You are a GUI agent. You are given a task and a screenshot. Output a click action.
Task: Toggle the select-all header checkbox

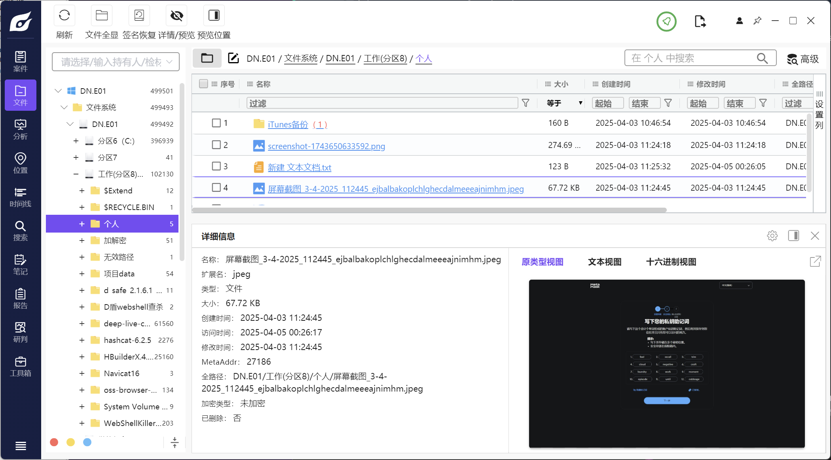pyautogui.click(x=203, y=84)
